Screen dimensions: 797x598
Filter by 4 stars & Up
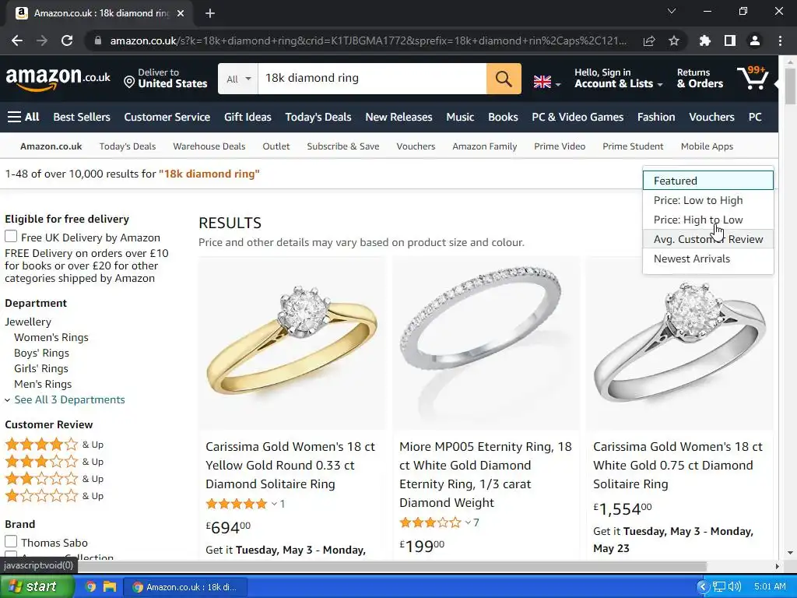[x=54, y=445]
